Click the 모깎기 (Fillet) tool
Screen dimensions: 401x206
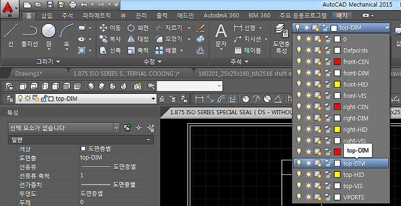click(170, 39)
